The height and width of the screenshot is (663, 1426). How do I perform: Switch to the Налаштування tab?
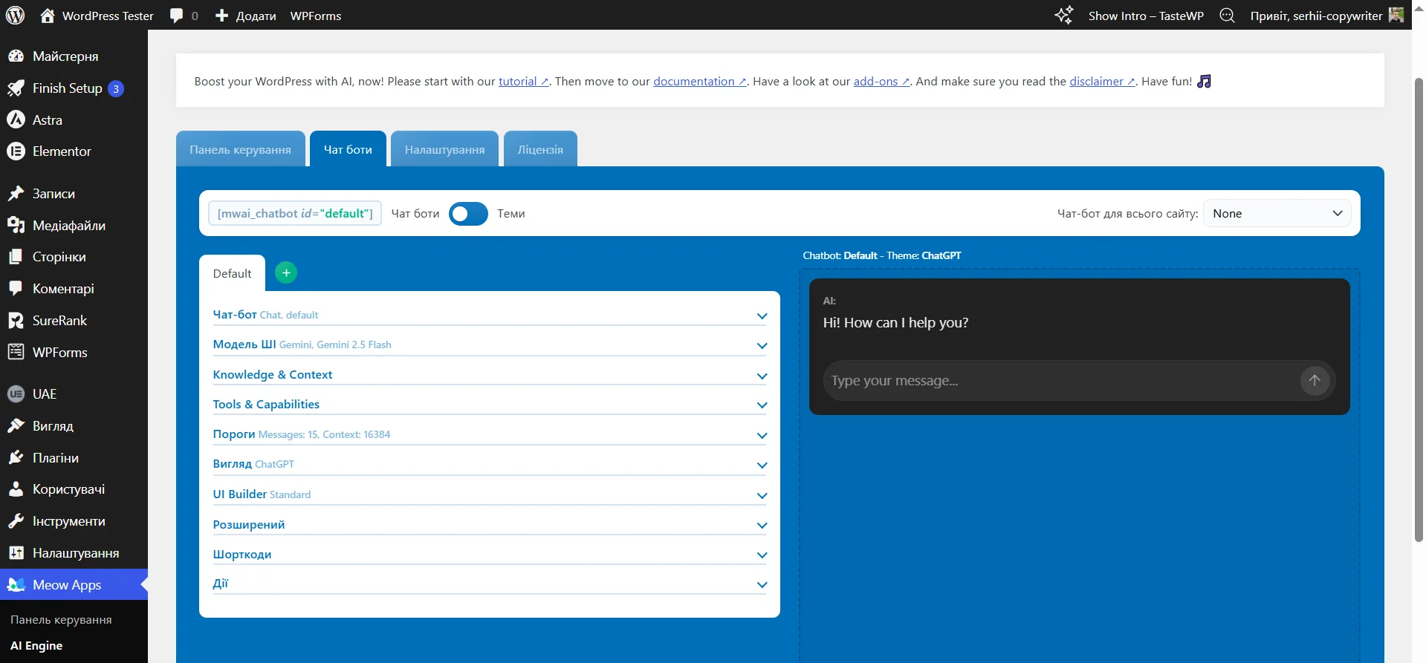(x=444, y=150)
